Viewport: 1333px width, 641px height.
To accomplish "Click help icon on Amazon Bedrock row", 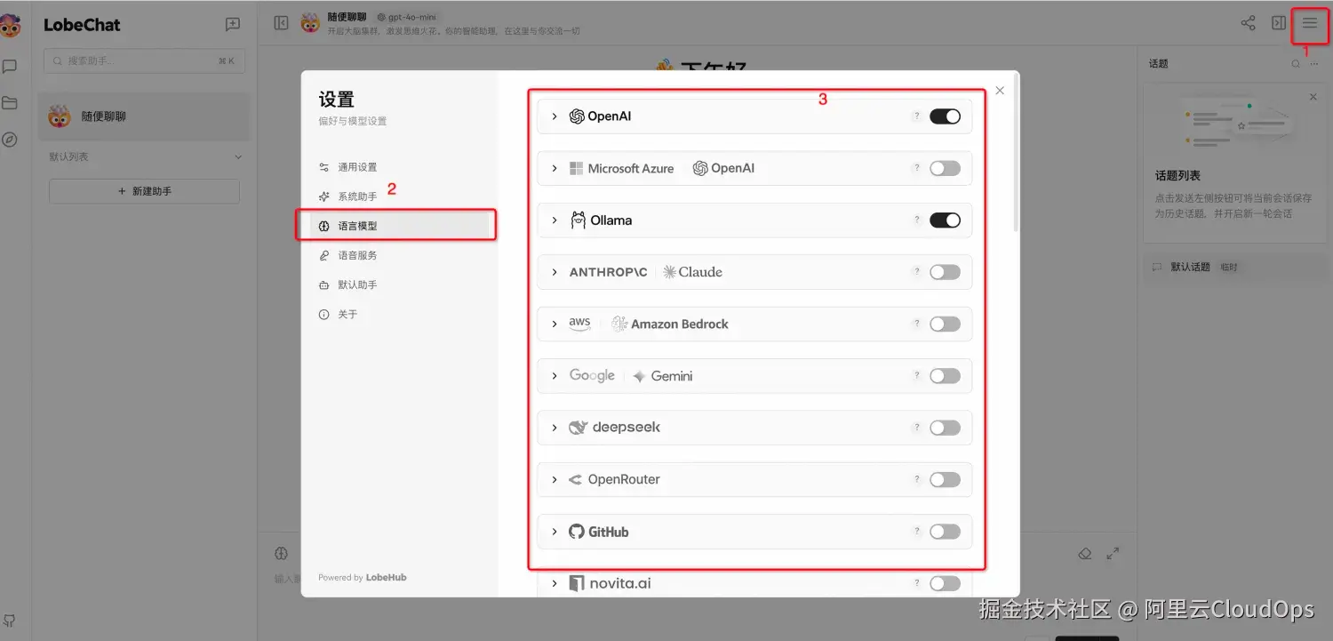I will point(916,324).
